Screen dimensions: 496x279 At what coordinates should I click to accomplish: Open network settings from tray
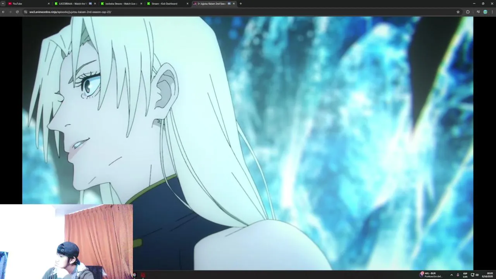click(472, 275)
